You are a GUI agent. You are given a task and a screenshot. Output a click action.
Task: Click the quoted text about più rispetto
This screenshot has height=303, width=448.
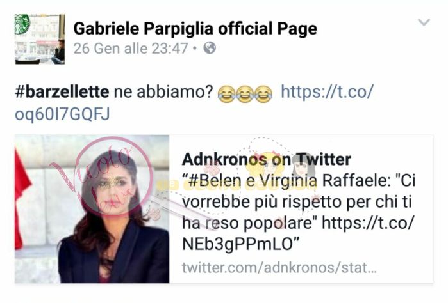[298, 201]
